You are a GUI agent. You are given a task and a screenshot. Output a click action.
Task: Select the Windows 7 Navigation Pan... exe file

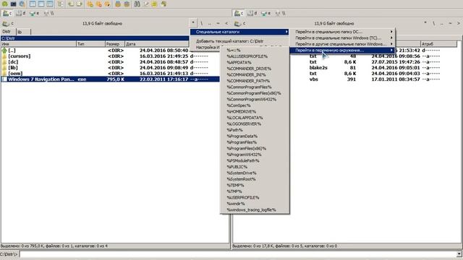[x=110, y=79]
